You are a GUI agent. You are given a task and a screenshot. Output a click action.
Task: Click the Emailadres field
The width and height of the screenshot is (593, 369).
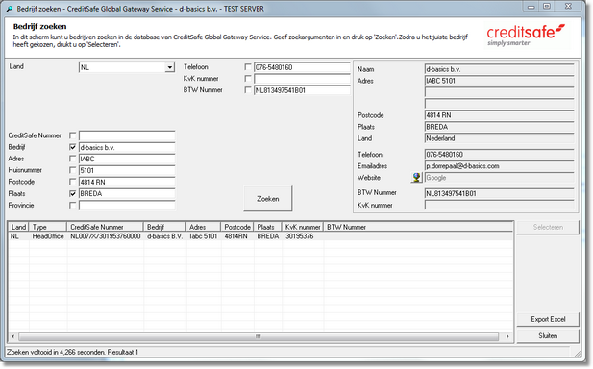499,166
